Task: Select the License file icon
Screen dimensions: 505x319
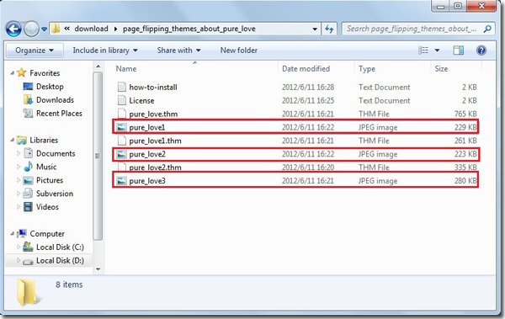Action: (122, 100)
